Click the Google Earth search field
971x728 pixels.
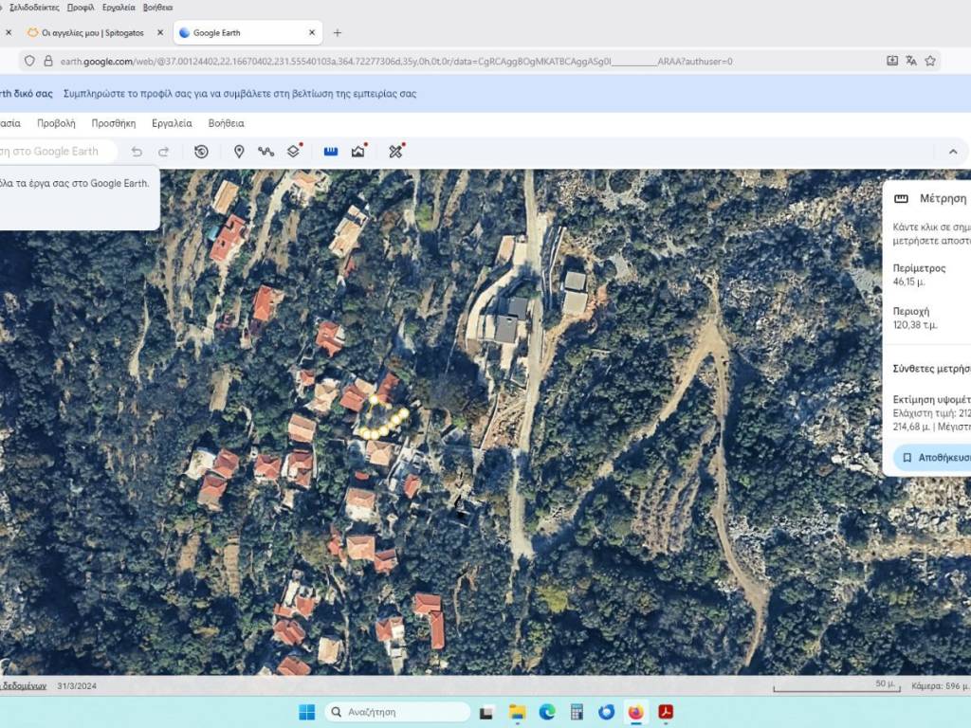point(57,152)
